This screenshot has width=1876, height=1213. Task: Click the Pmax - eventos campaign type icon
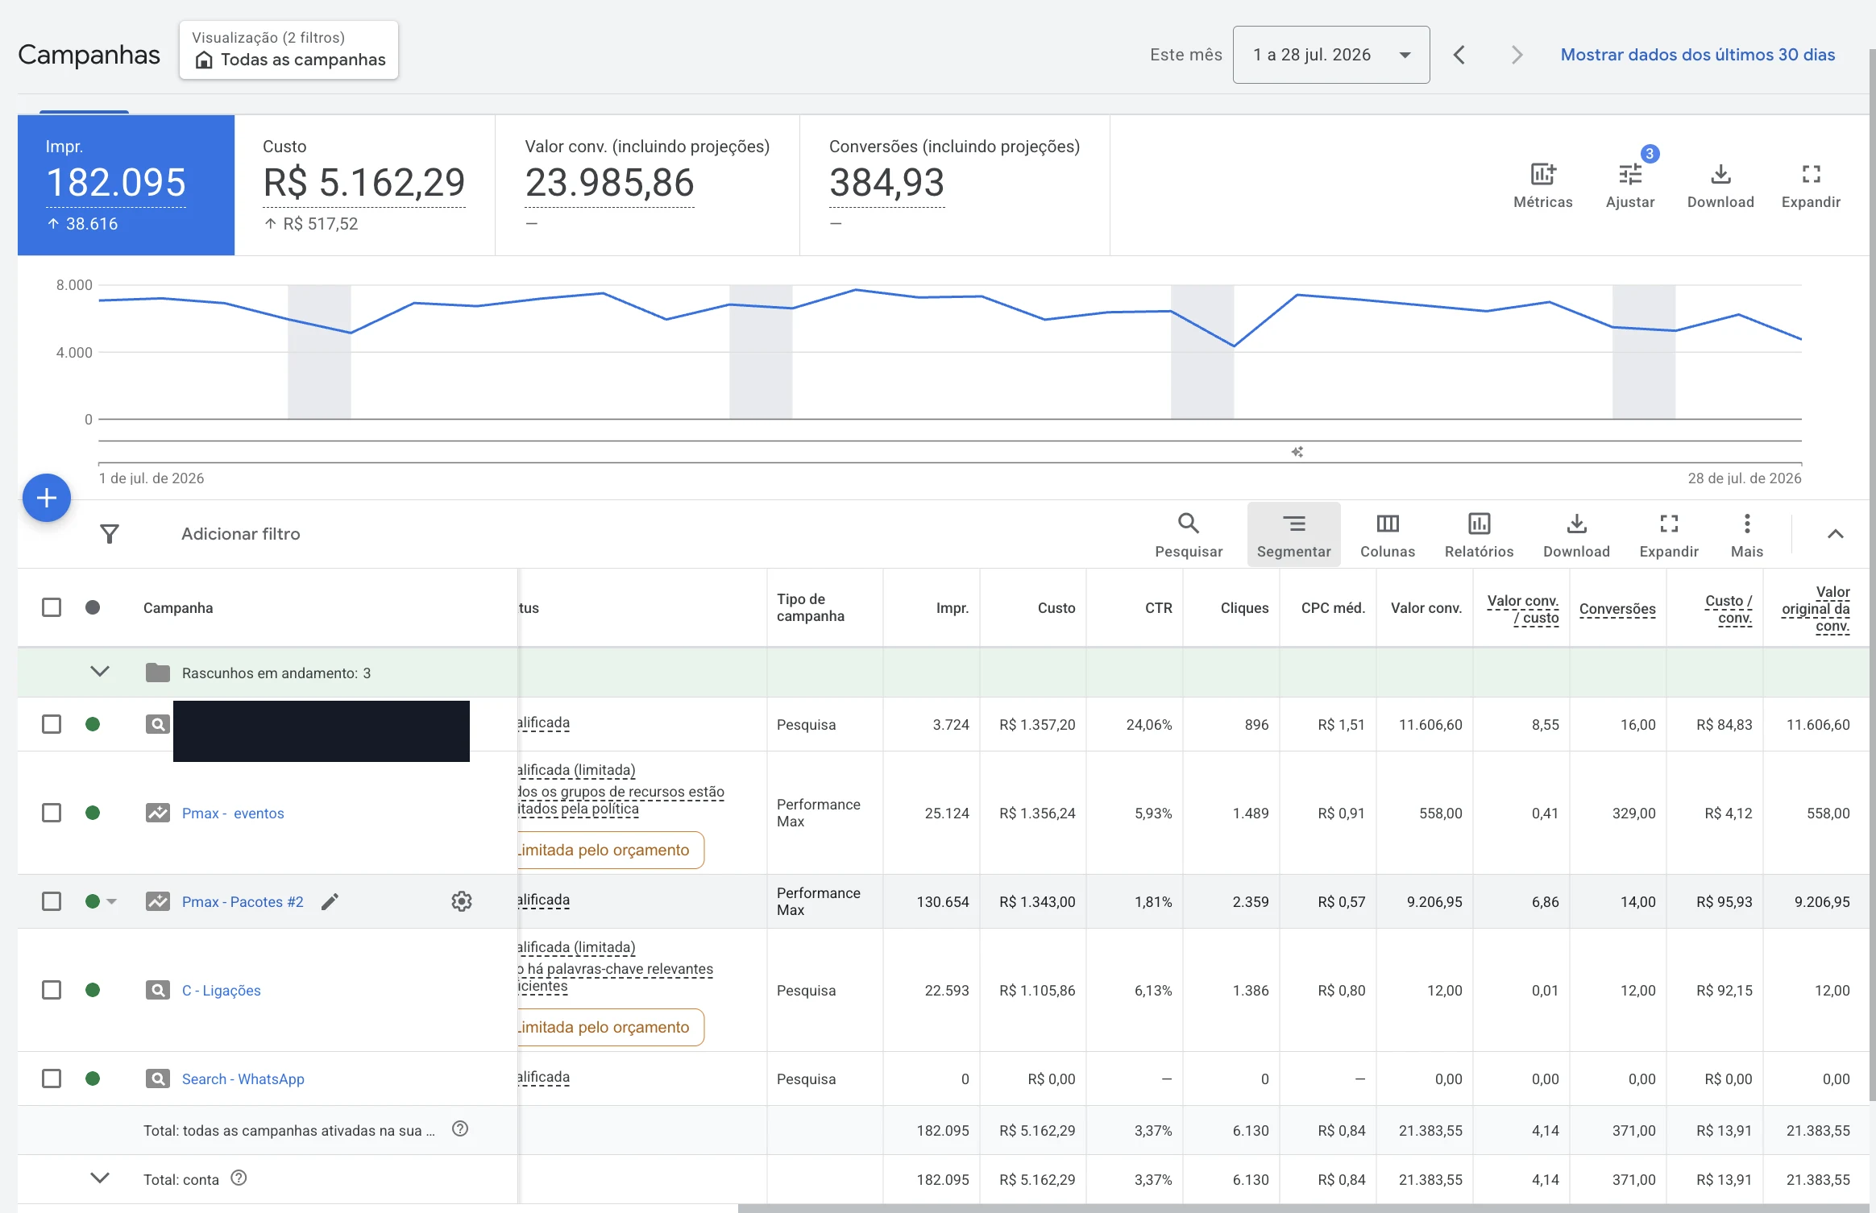pyautogui.click(x=157, y=813)
